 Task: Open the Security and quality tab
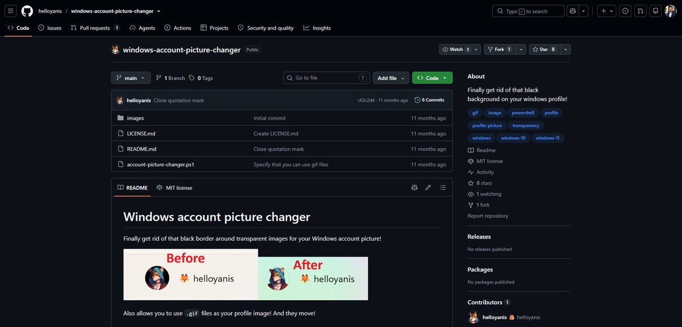tap(266, 28)
